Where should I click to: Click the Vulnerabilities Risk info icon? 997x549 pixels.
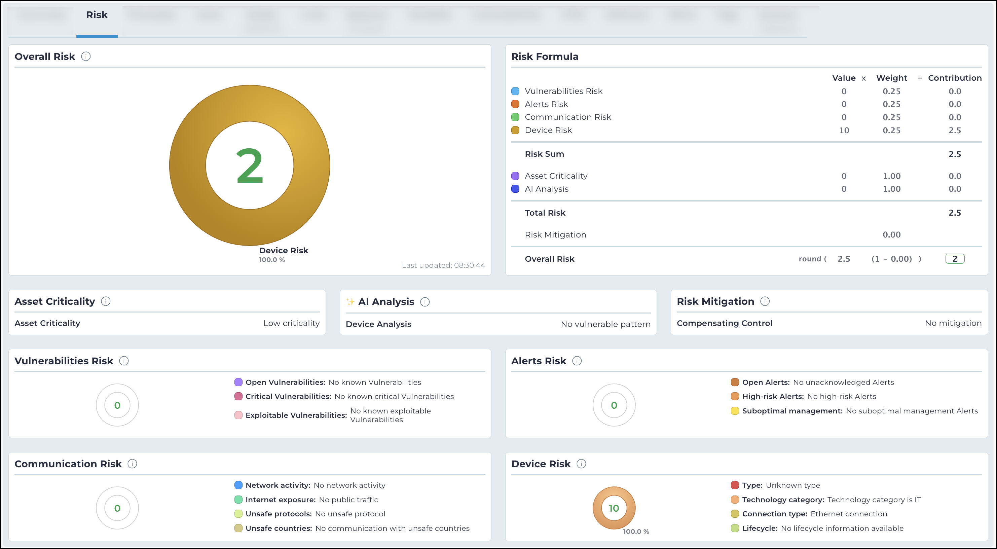[124, 361]
